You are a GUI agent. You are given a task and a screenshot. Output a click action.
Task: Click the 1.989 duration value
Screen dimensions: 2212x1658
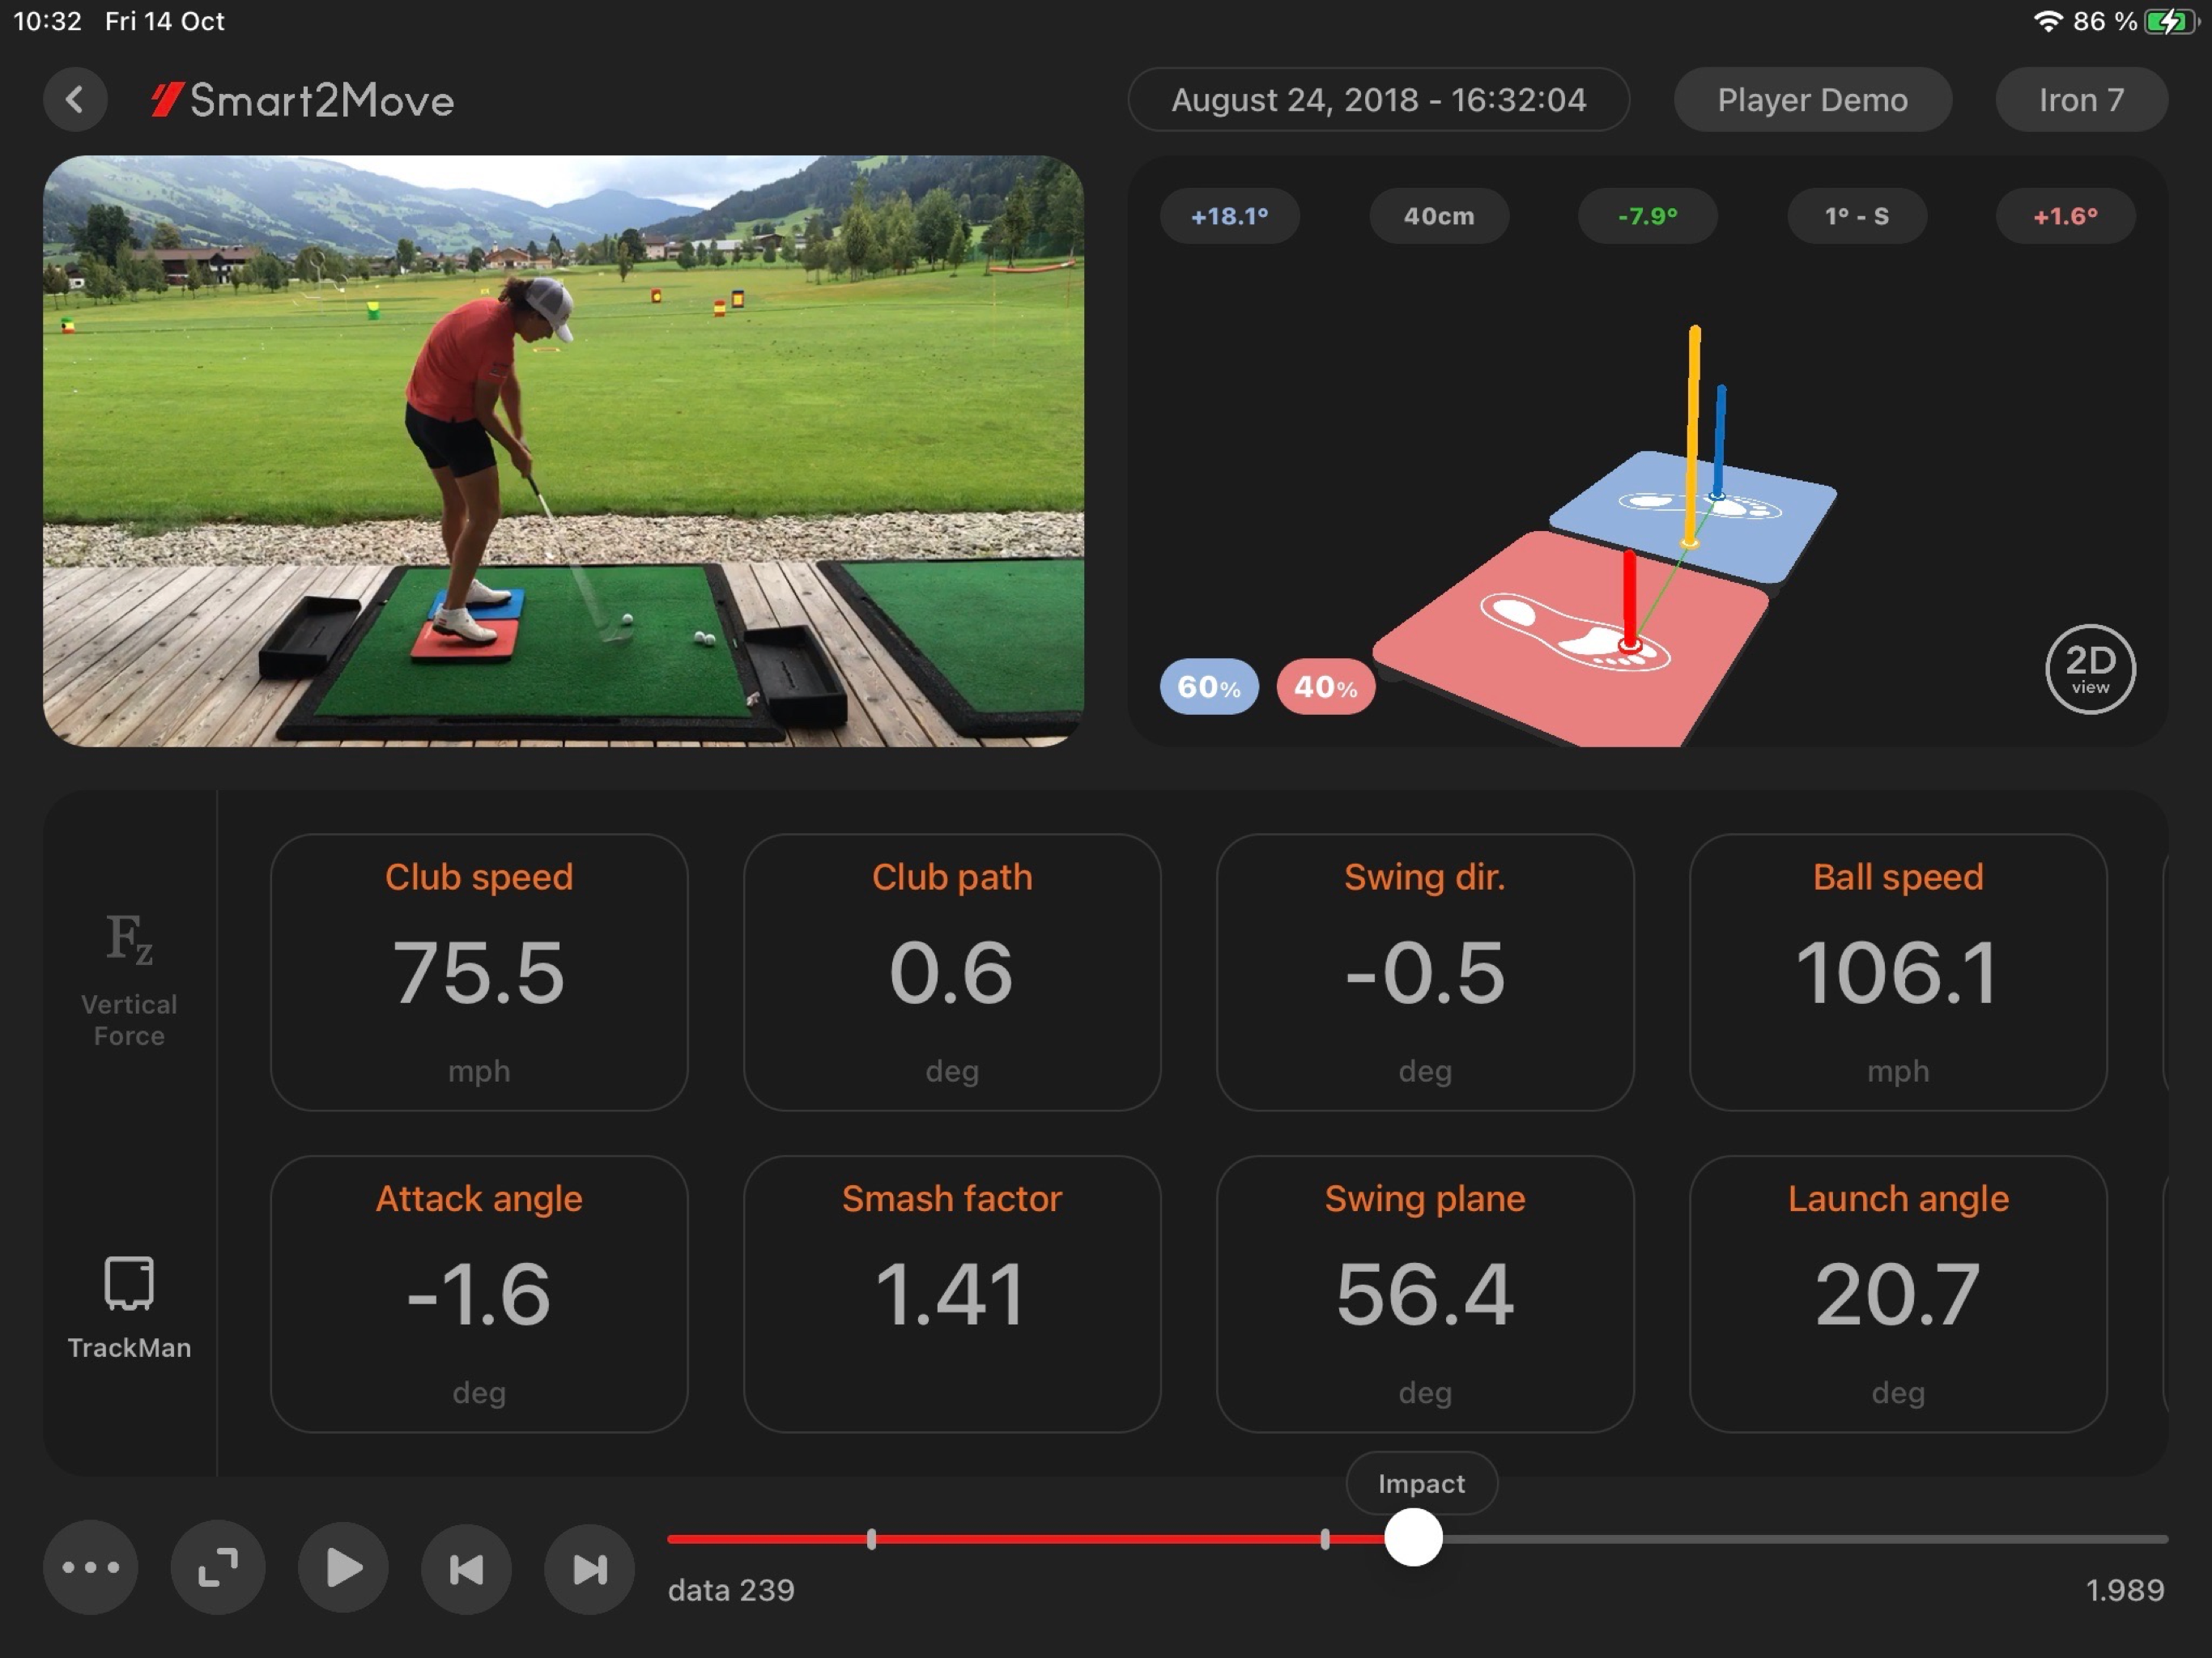pos(2125,1590)
